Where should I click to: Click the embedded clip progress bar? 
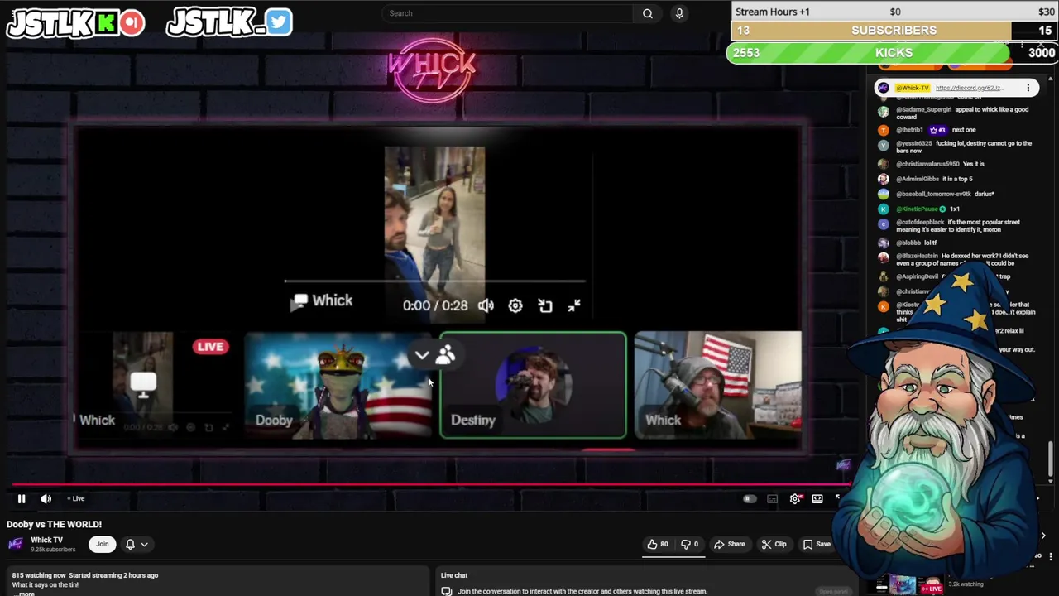(x=434, y=281)
